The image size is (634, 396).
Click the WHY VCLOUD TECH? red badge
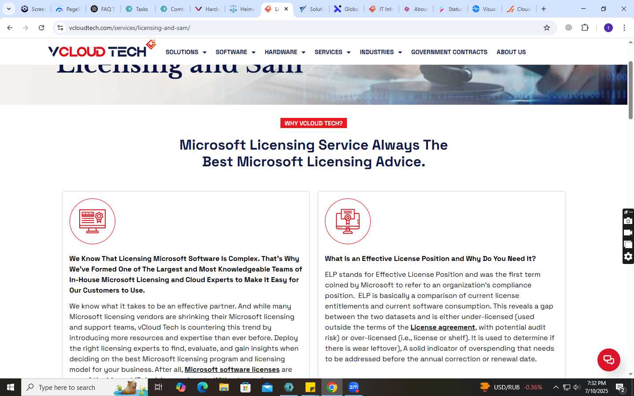click(313, 123)
